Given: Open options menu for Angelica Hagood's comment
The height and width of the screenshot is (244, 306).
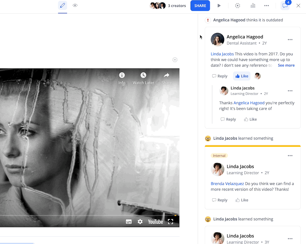Looking at the screenshot, I should point(290,40).
